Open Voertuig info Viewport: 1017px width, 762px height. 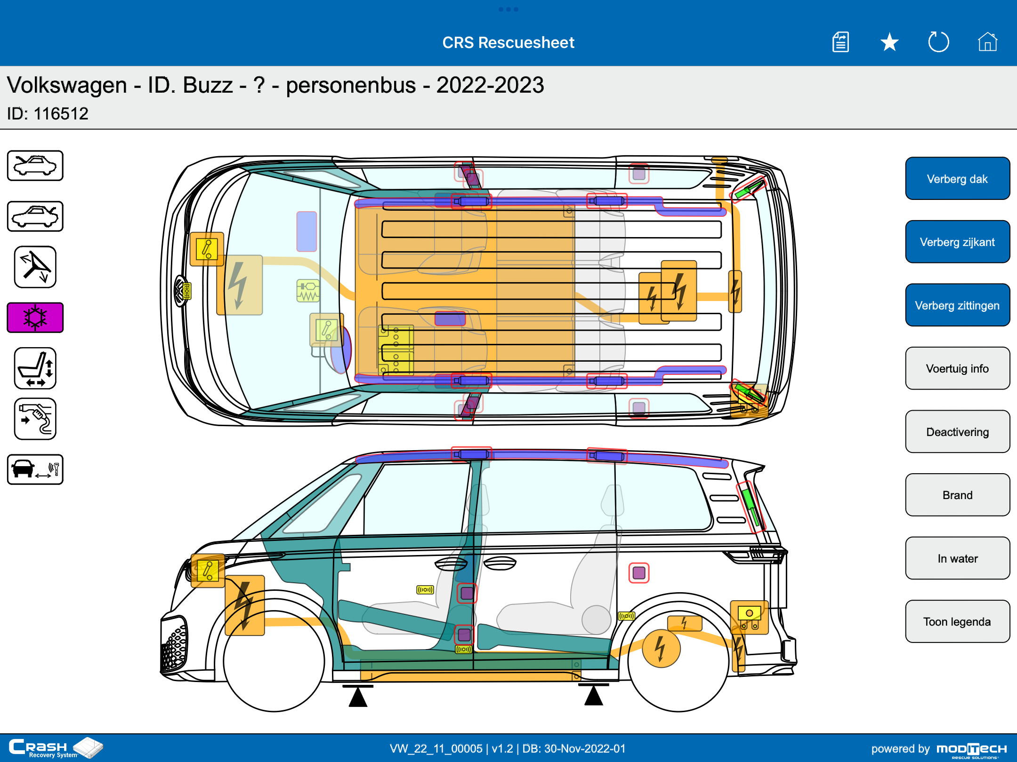957,368
